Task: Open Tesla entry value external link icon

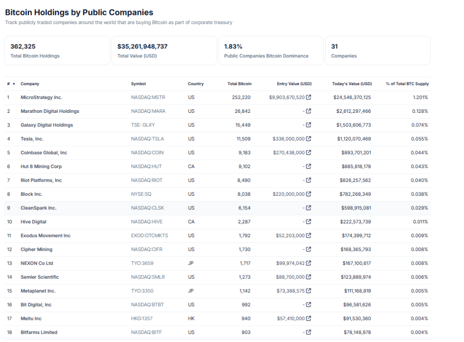Action: tap(309, 139)
